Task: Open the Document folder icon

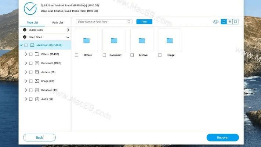Action: pos(114,40)
